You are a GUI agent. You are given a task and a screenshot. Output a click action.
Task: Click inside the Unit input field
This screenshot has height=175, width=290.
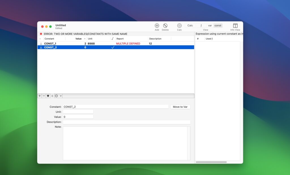point(78,111)
